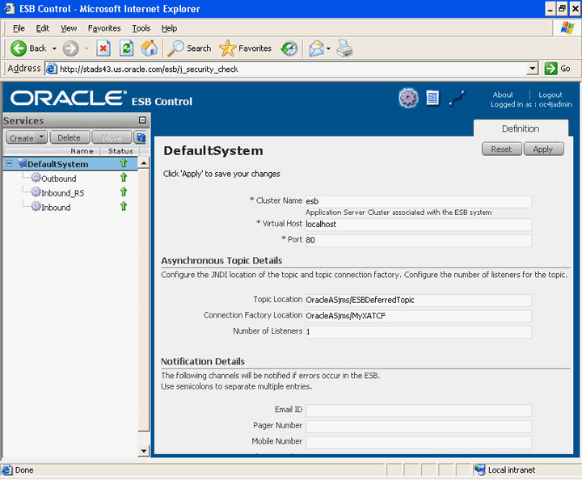Focus the Port field
The image size is (582, 480).
pos(419,240)
